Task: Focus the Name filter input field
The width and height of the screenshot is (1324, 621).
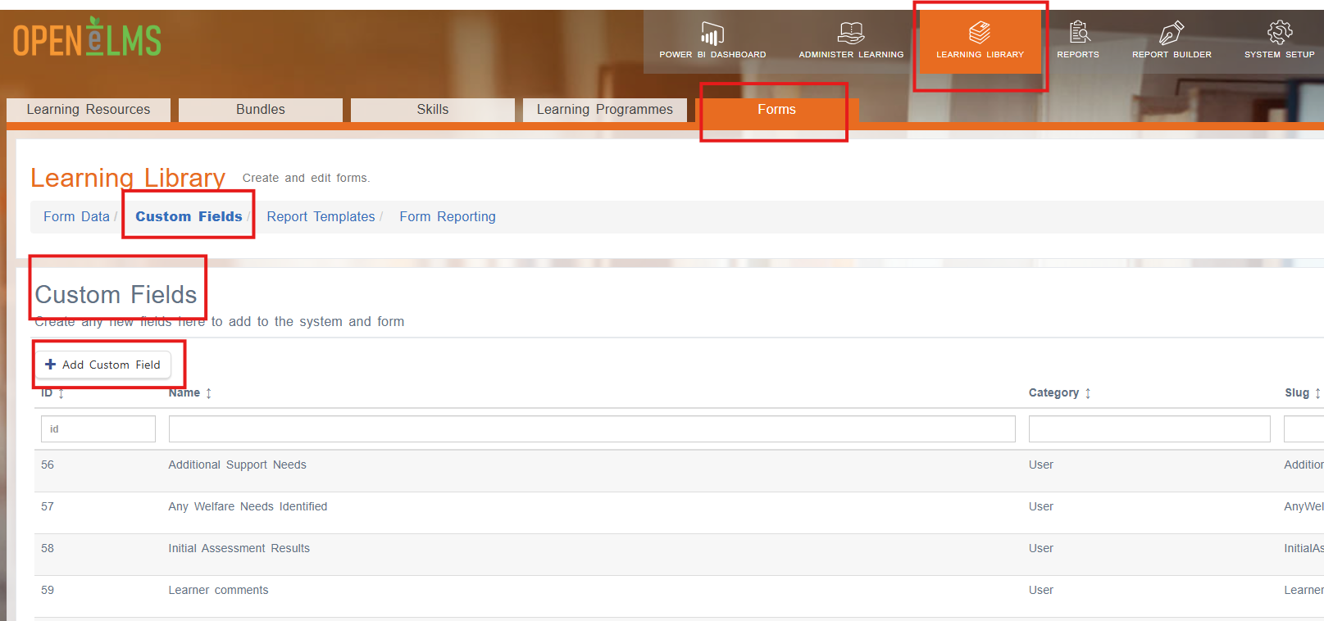Action: [592, 428]
